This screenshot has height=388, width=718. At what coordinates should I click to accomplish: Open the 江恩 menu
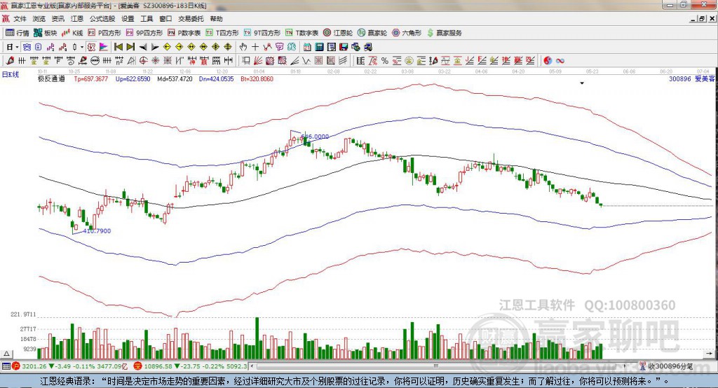click(x=77, y=19)
